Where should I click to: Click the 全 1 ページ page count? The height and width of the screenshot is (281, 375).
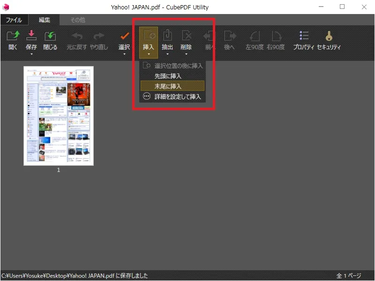pyautogui.click(x=348, y=276)
